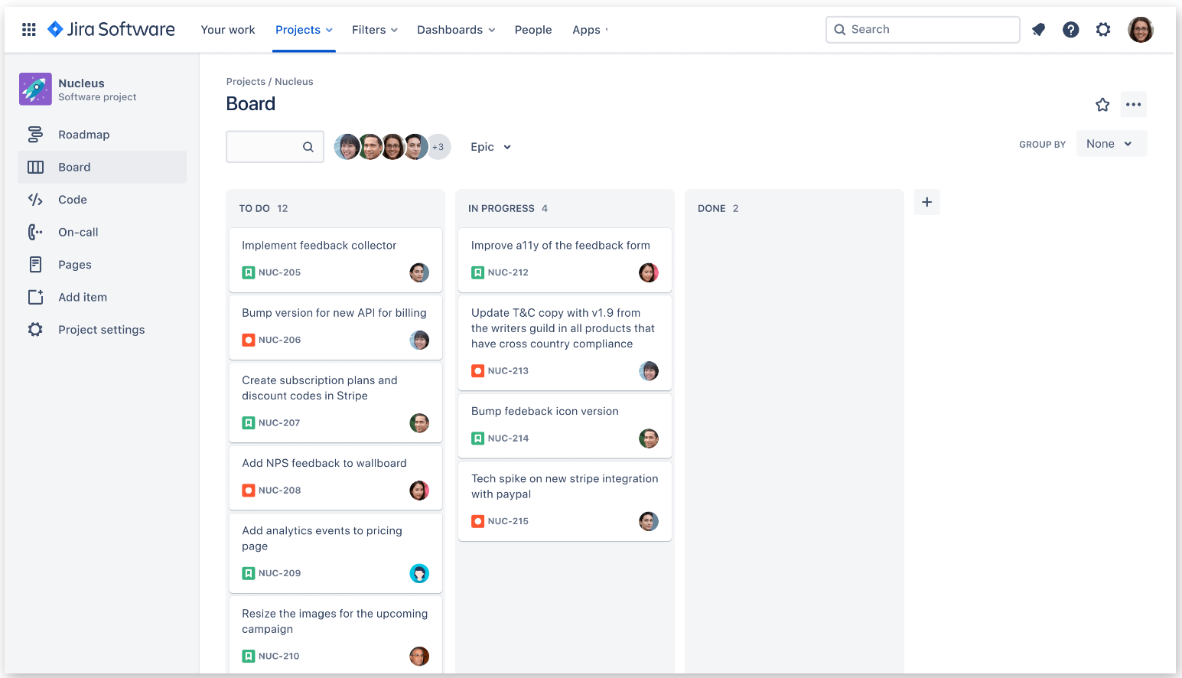Viewport: 1182px width, 678px height.
Task: Click the Jira Software logo
Action: point(112,30)
